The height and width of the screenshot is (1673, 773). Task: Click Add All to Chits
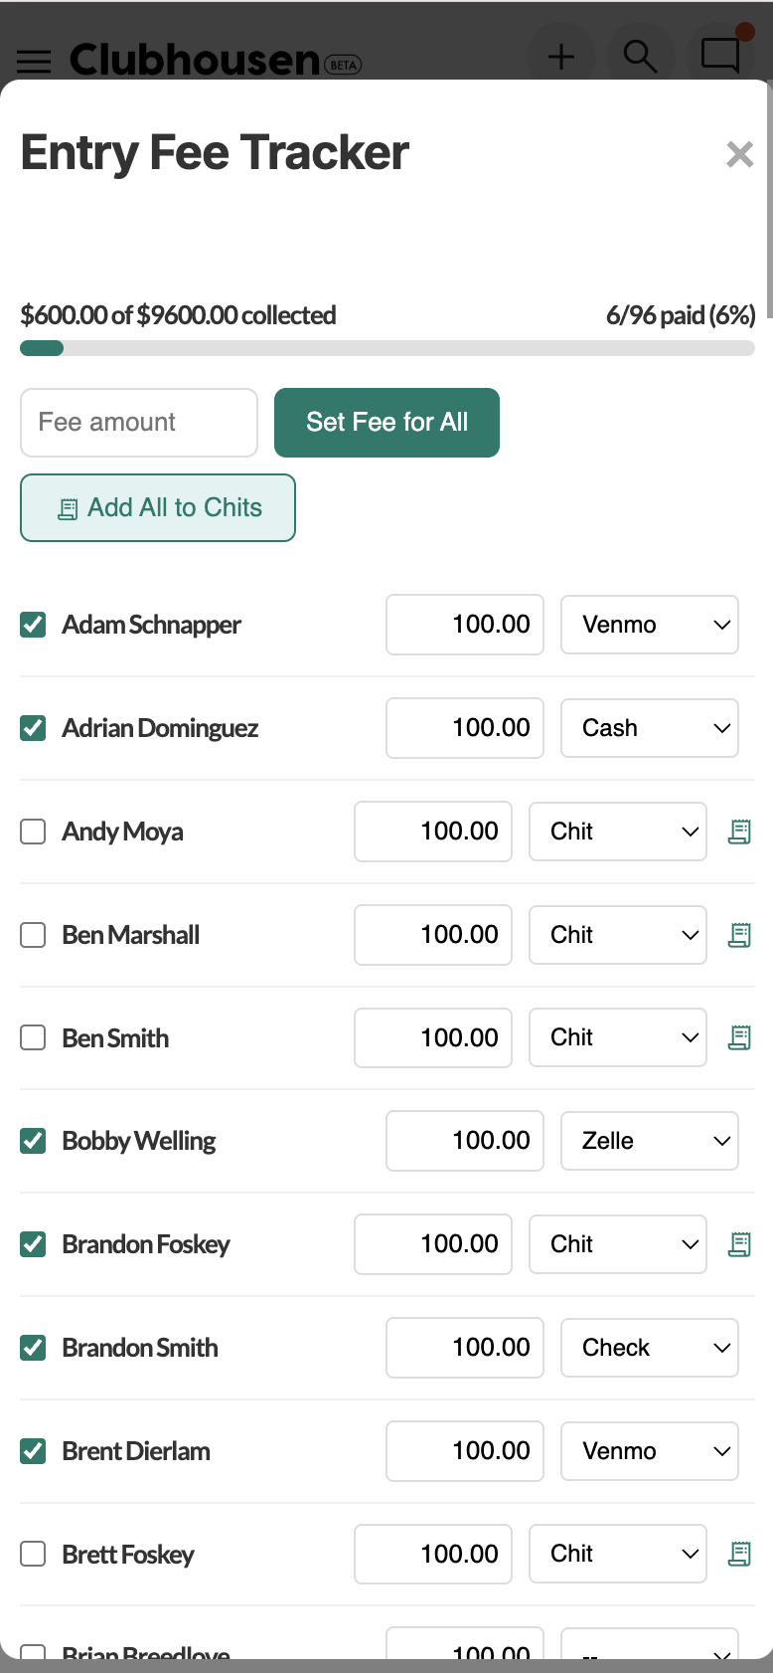[x=157, y=508]
